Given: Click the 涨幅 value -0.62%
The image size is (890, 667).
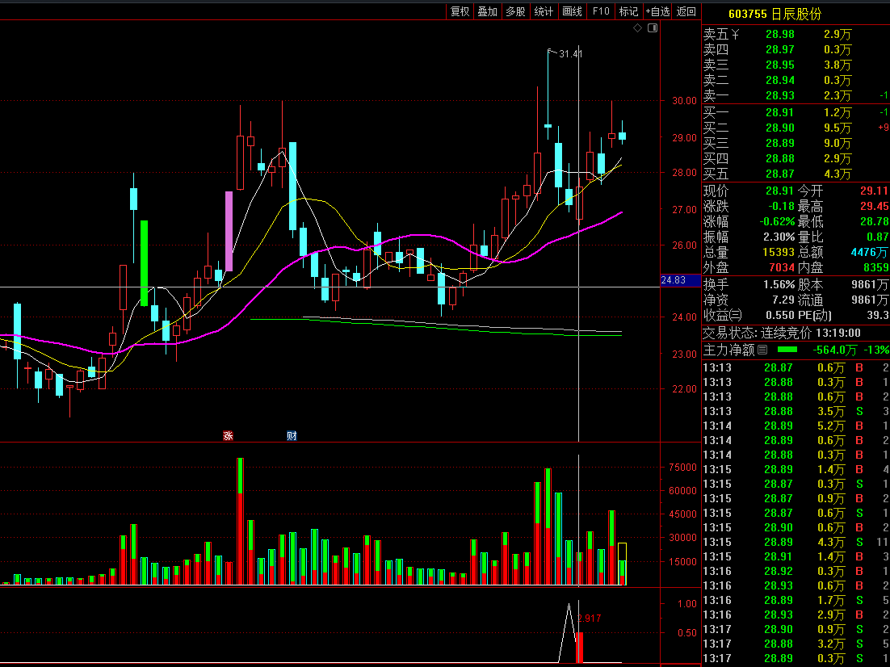Looking at the screenshot, I should tap(777, 222).
